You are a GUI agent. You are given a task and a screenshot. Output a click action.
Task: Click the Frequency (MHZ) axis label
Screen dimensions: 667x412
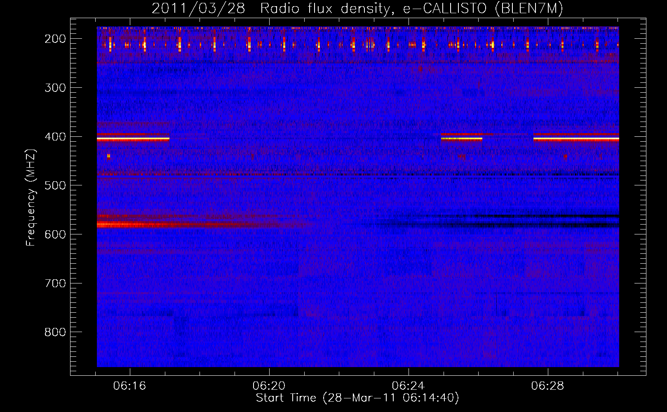[31, 197]
